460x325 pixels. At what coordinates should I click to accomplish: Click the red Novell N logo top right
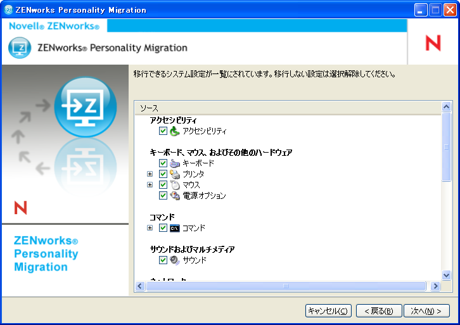[x=433, y=43]
